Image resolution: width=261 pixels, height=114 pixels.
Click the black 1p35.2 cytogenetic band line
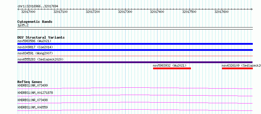pyautogui.click(x=135, y=28)
